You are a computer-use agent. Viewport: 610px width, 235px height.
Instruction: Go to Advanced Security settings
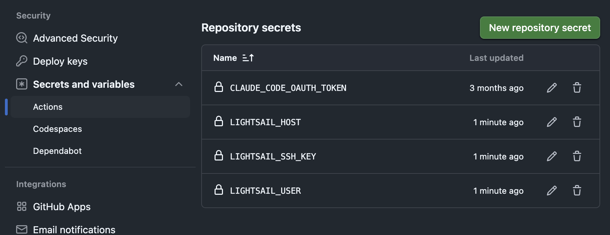(75, 38)
